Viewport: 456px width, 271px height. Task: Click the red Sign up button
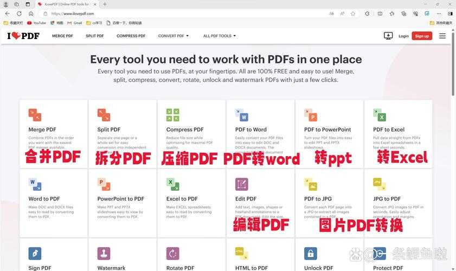422,36
